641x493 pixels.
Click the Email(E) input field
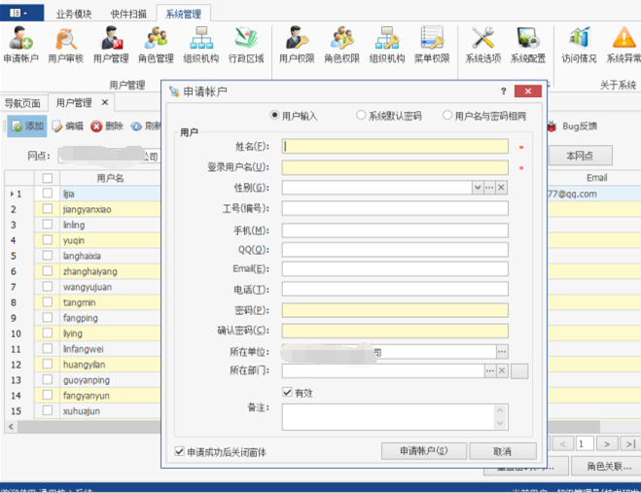pyautogui.click(x=395, y=268)
